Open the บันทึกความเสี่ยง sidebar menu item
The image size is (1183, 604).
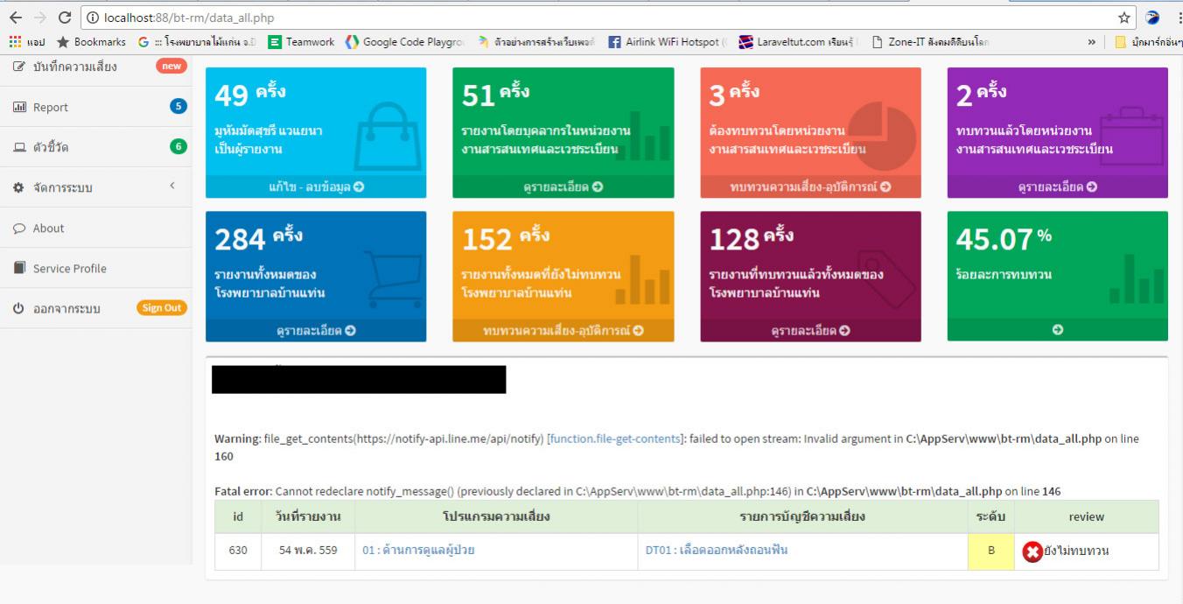tap(96, 67)
